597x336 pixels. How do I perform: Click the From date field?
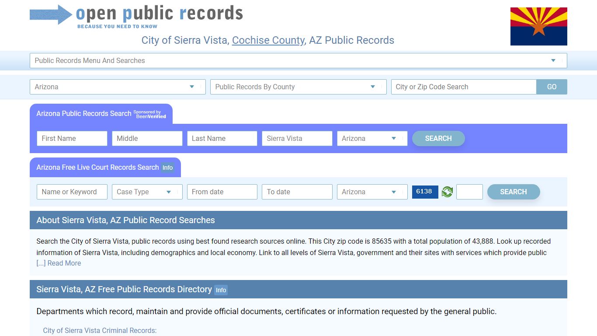[x=222, y=192]
